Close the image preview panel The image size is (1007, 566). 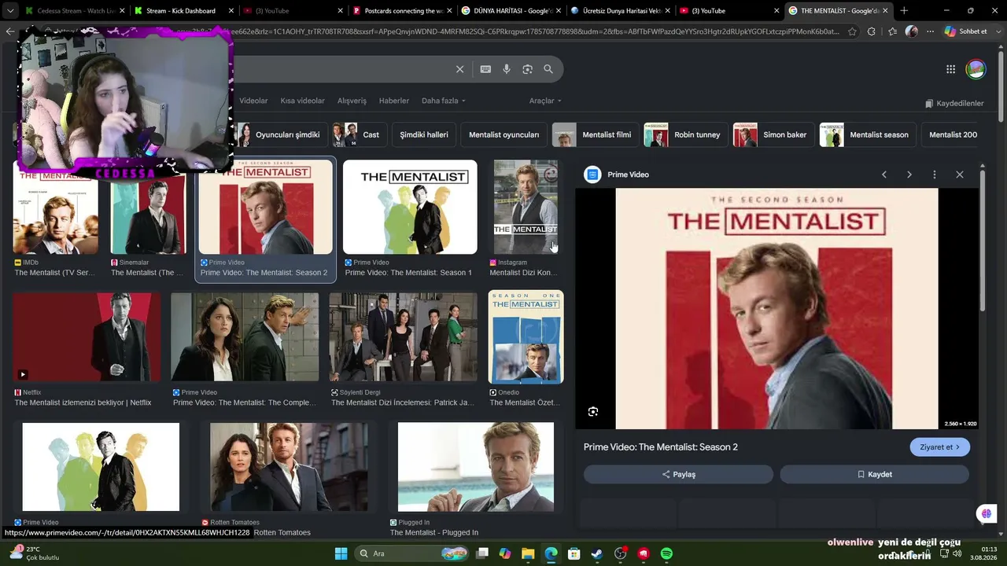click(960, 175)
